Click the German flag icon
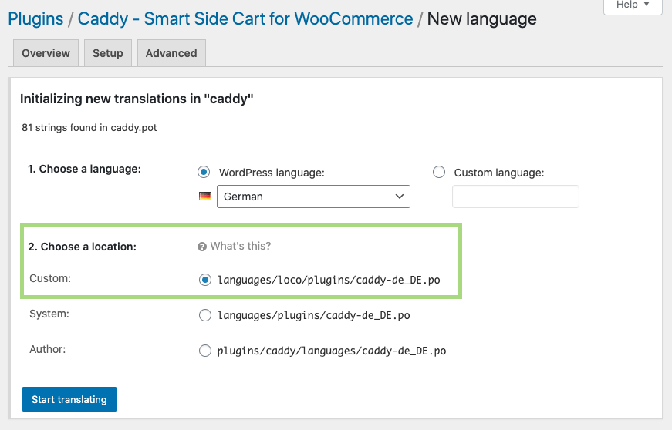This screenshot has height=430, width=672. [205, 197]
